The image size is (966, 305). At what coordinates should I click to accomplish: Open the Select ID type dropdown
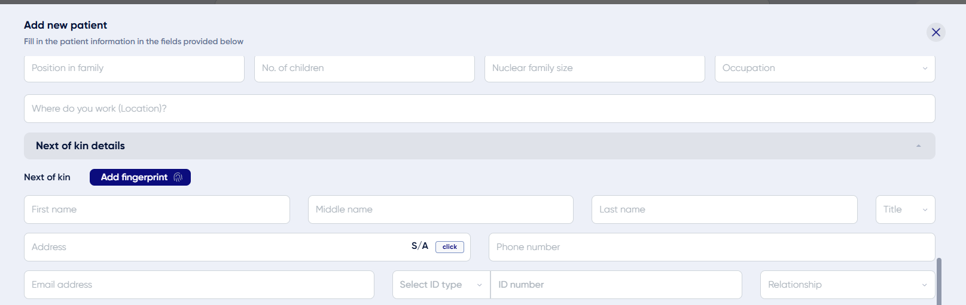441,285
